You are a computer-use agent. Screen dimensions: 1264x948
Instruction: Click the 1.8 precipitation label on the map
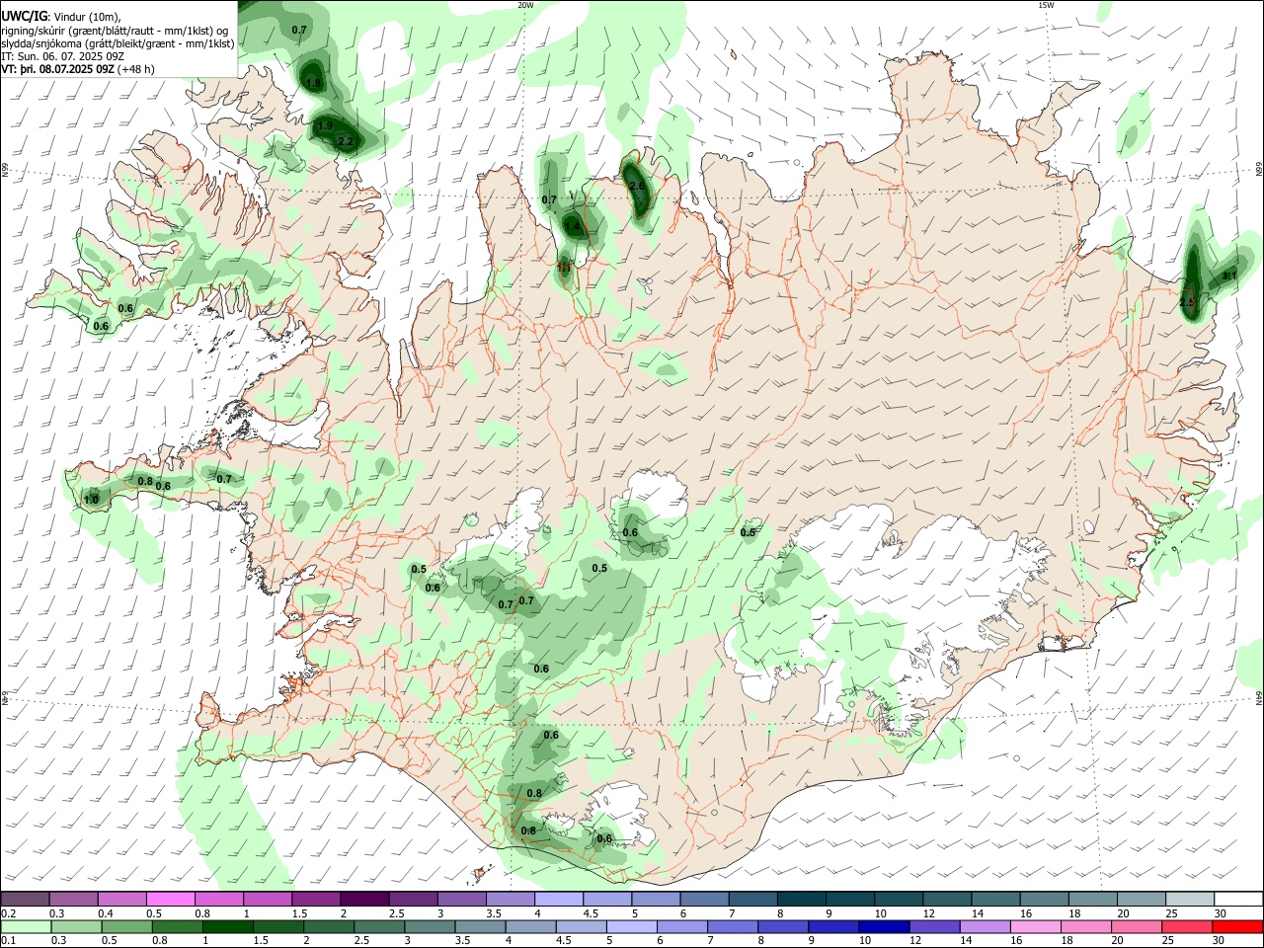coord(314,84)
